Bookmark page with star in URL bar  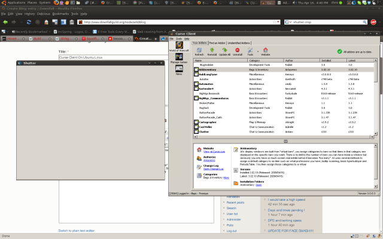(275, 22)
